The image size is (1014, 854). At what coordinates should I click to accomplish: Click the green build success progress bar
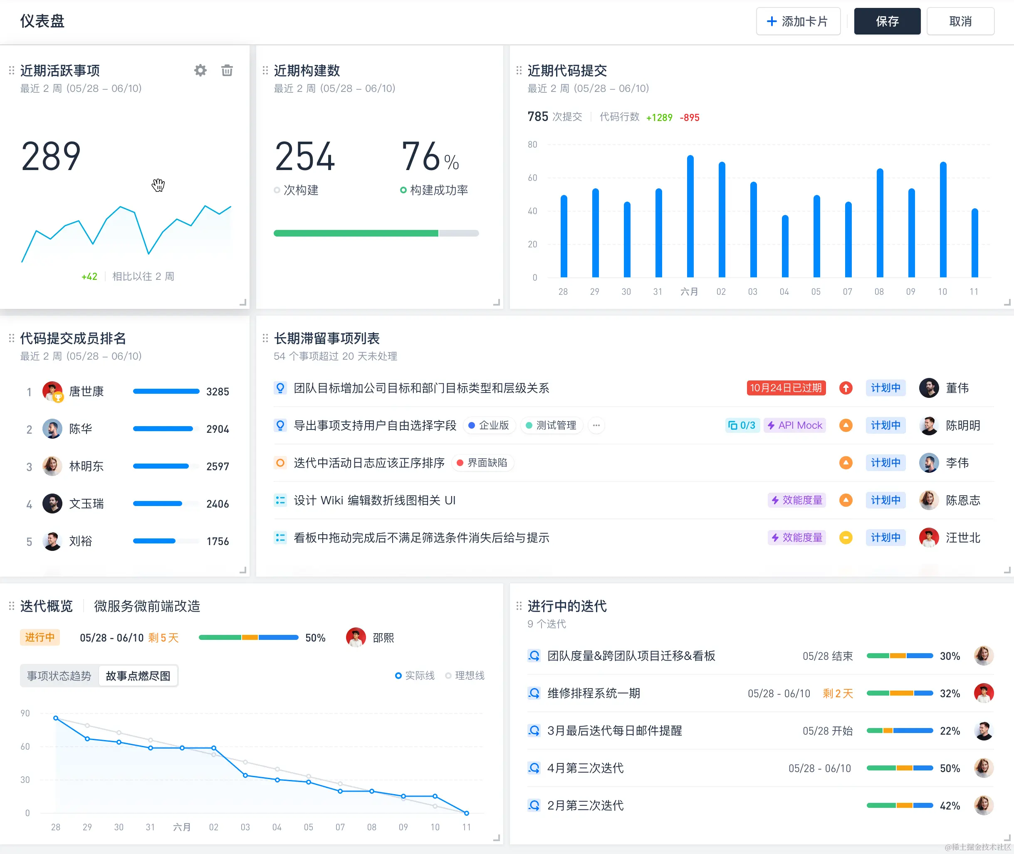click(x=356, y=233)
